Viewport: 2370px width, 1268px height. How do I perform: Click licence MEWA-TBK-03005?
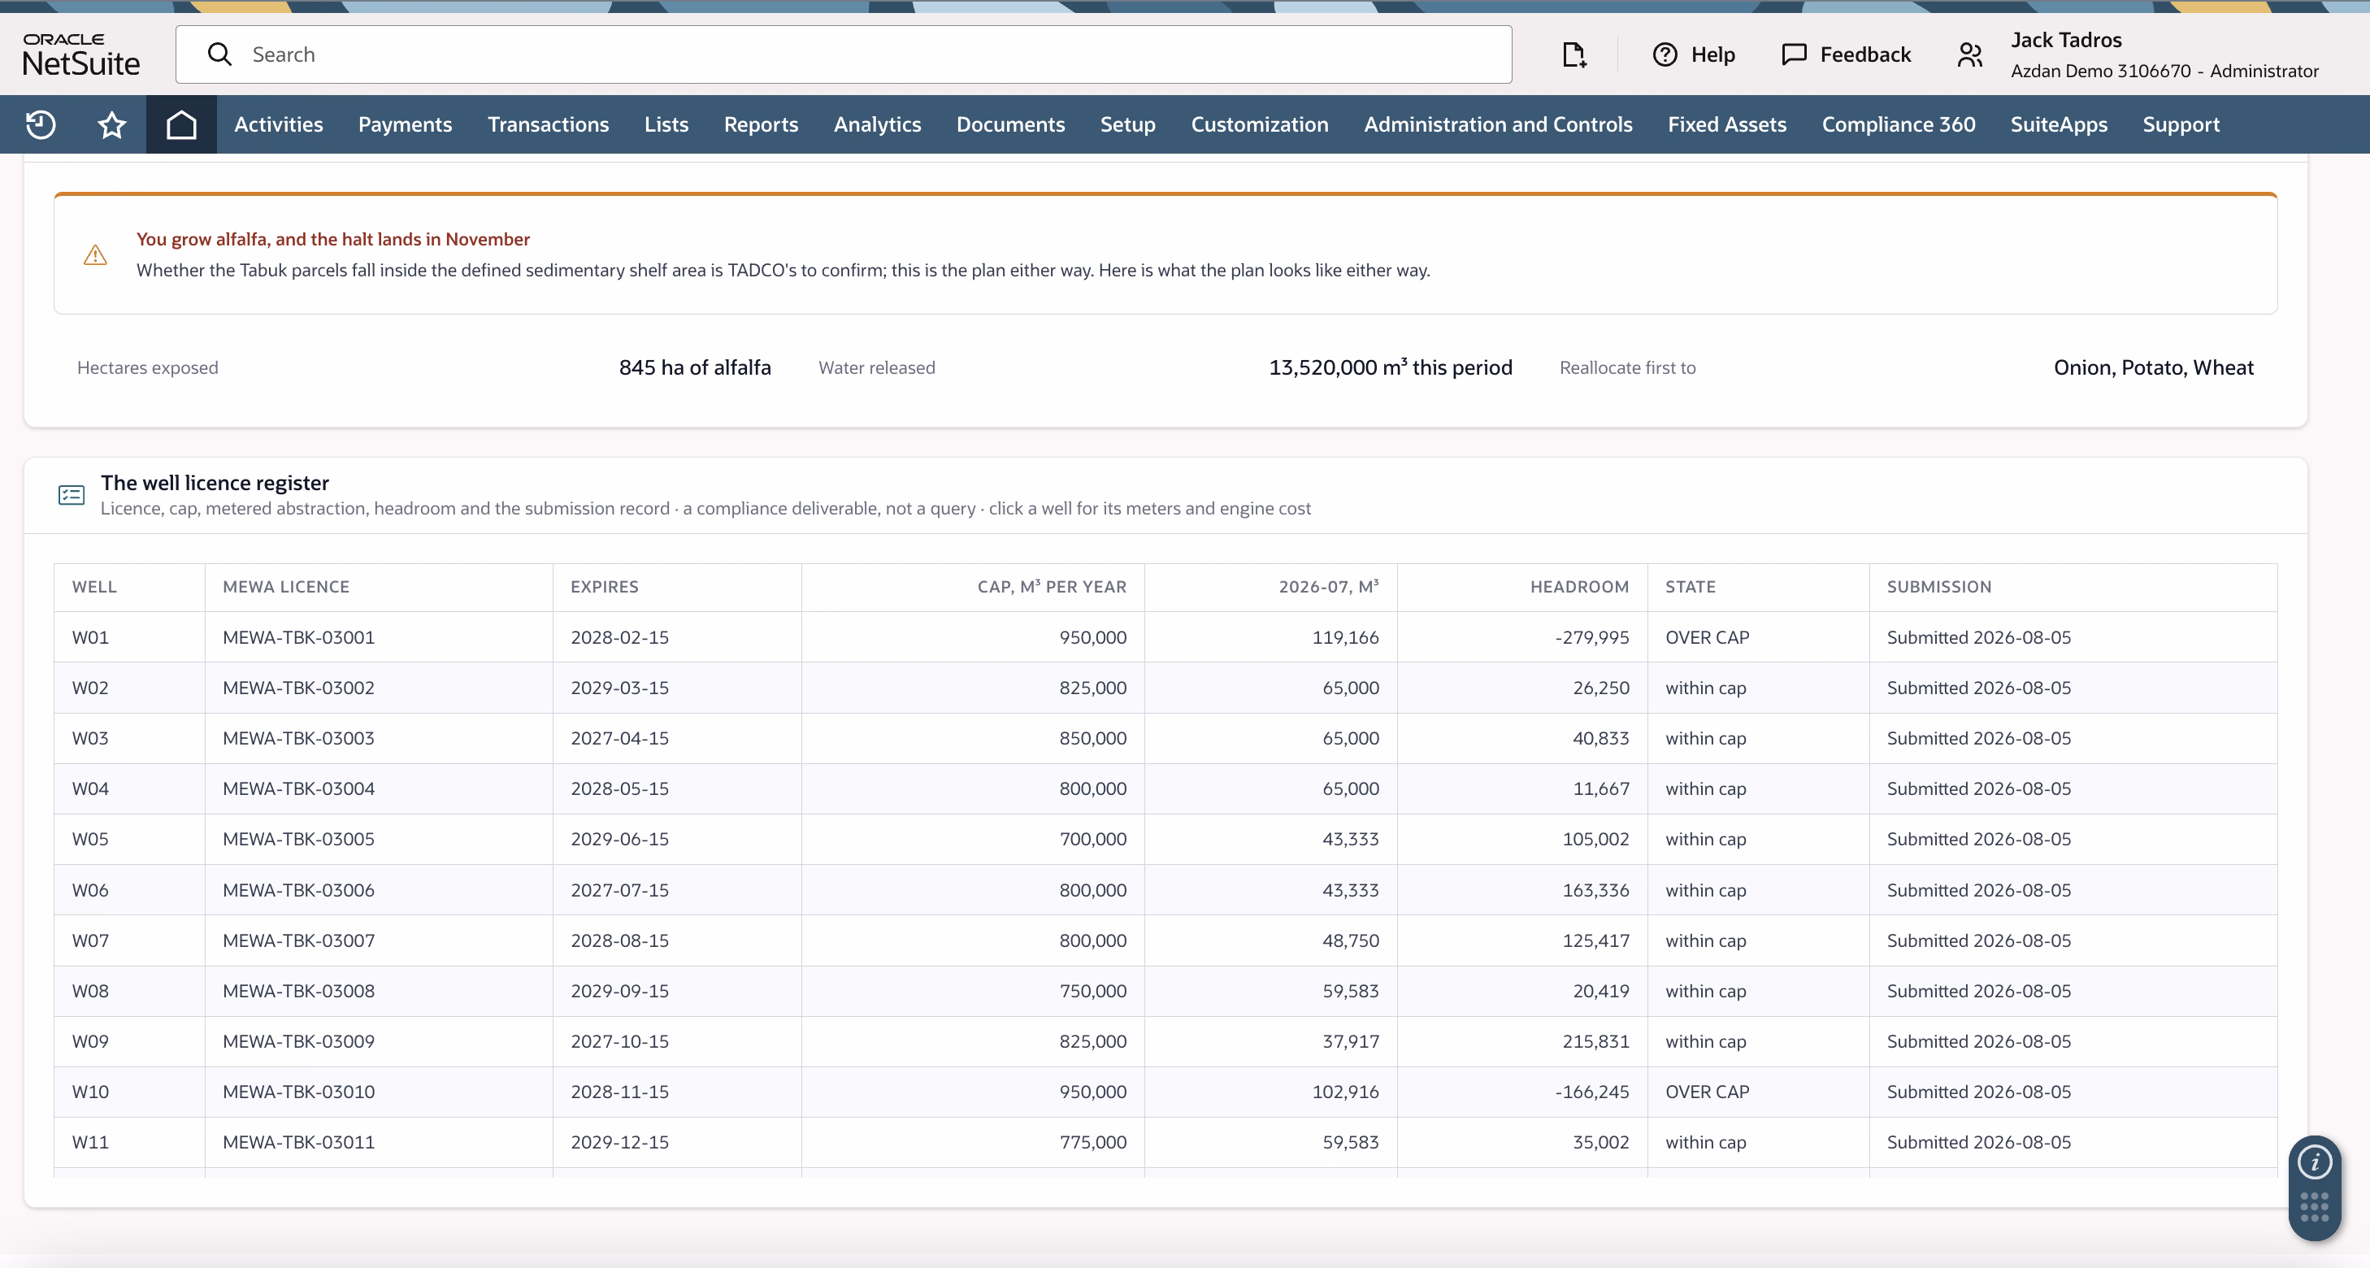coord(298,838)
